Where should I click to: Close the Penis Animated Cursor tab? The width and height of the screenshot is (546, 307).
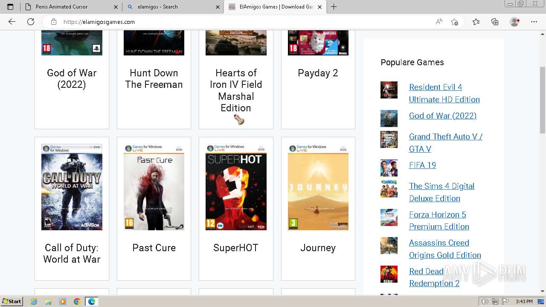[x=116, y=7]
